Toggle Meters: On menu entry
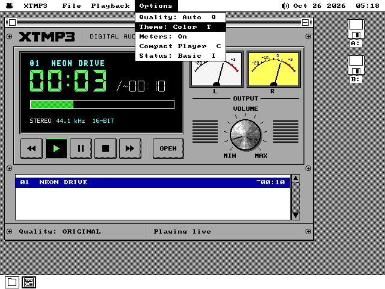Viewport: 385px width, 289px height. pos(180,36)
